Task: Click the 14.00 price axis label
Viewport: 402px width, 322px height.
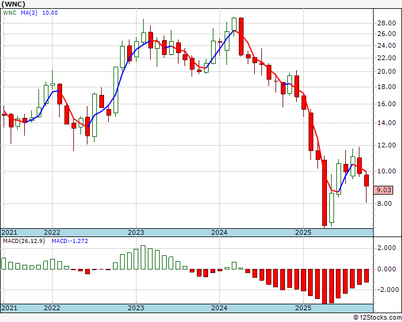Action: pos(386,123)
